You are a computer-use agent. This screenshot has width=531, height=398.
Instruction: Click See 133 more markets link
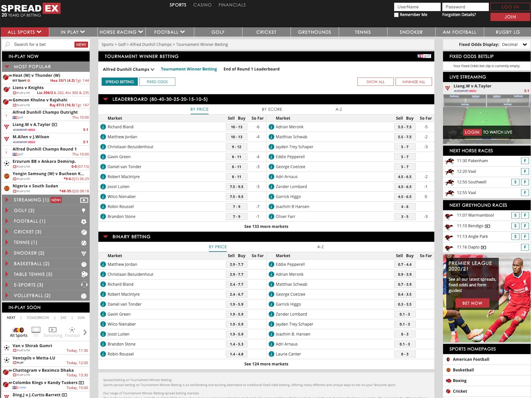266,226
